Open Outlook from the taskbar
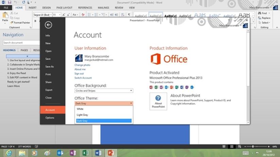 [60, 153]
